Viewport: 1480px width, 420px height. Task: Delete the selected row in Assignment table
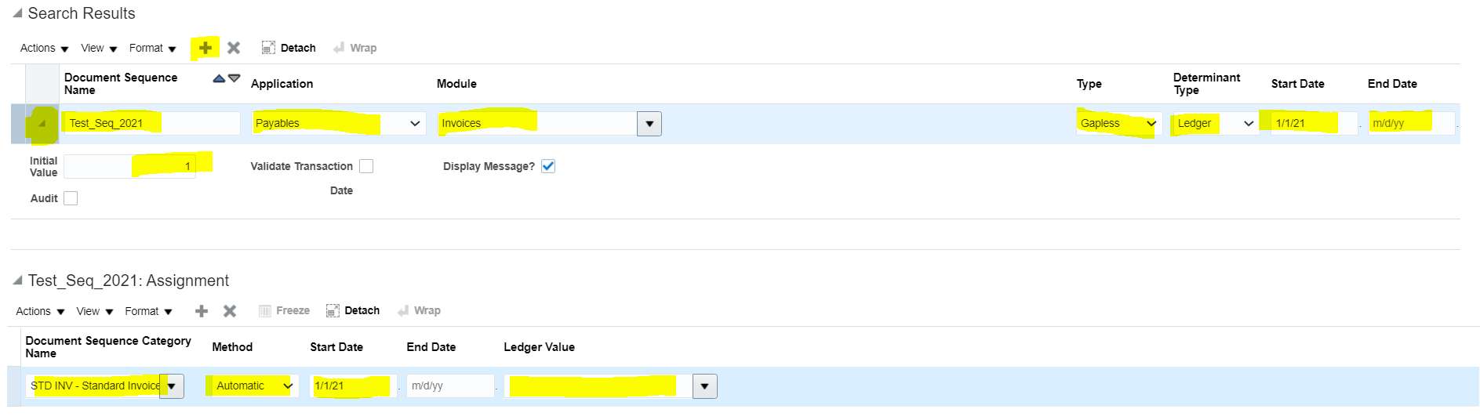(230, 311)
